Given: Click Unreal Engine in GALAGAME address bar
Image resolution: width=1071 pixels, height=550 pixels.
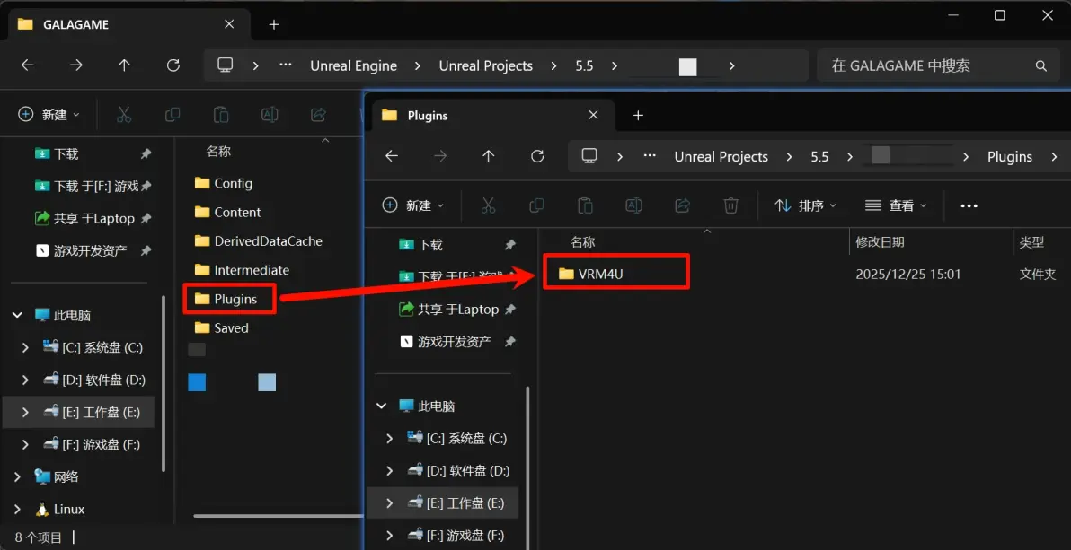Looking at the screenshot, I should [x=354, y=66].
